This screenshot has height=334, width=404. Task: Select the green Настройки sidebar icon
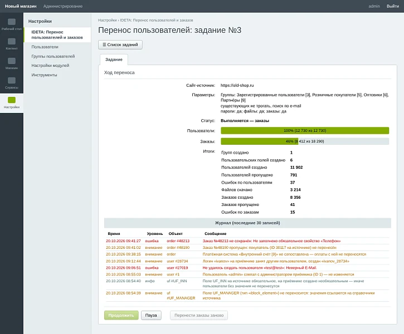point(12,103)
